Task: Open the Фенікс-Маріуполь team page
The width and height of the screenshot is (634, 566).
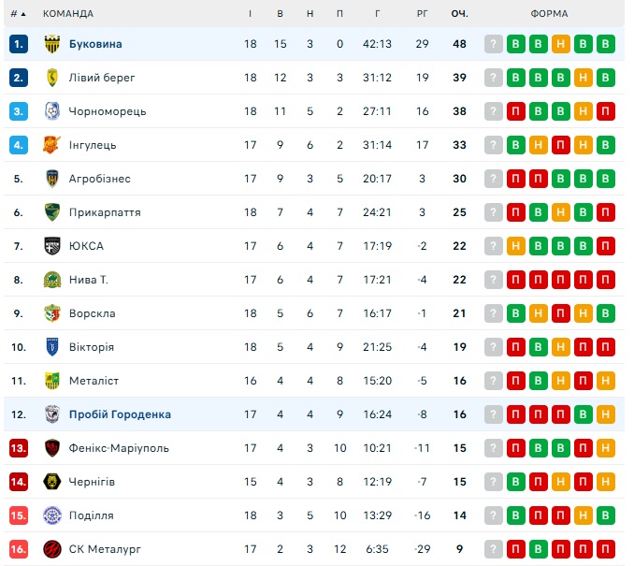Action: (119, 448)
